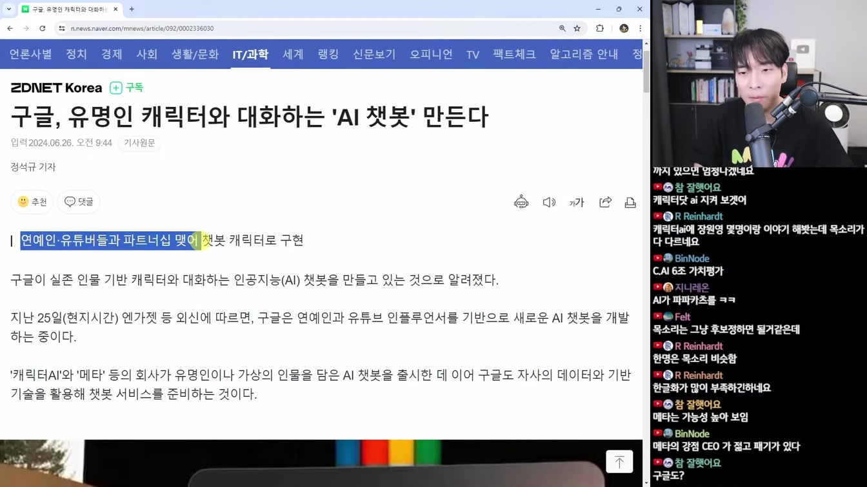Viewport: 867px width, 487px height.
Task: Click the address bar URL field
Action: [310, 28]
